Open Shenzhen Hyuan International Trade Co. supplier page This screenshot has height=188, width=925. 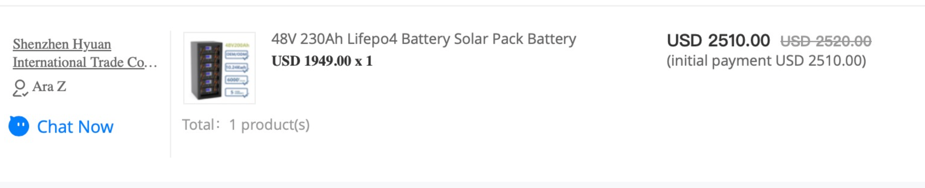[x=85, y=53]
